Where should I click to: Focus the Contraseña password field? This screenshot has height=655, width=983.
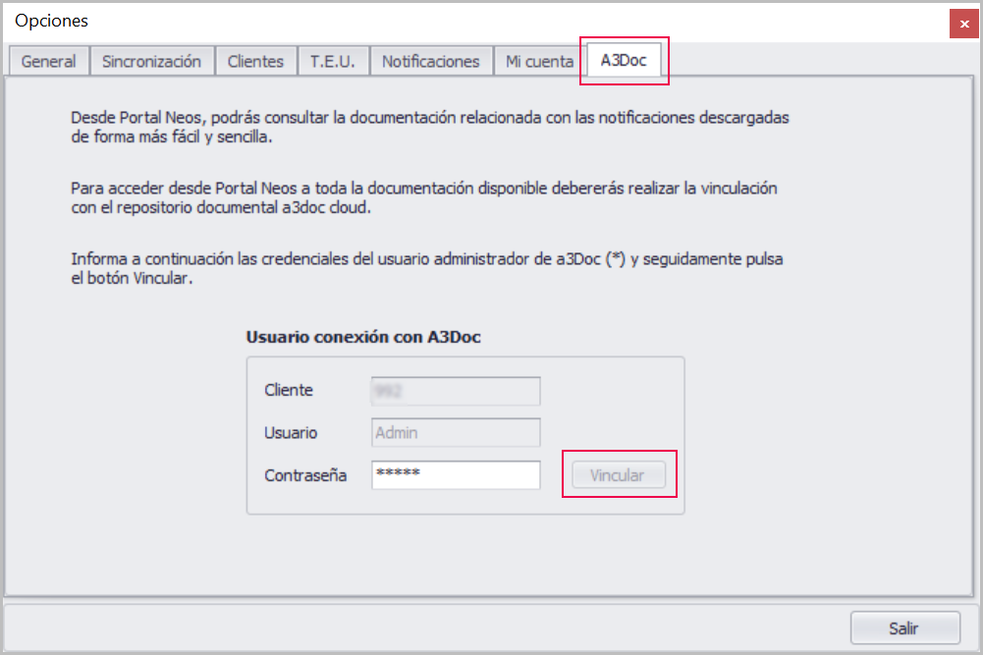pyautogui.click(x=456, y=475)
